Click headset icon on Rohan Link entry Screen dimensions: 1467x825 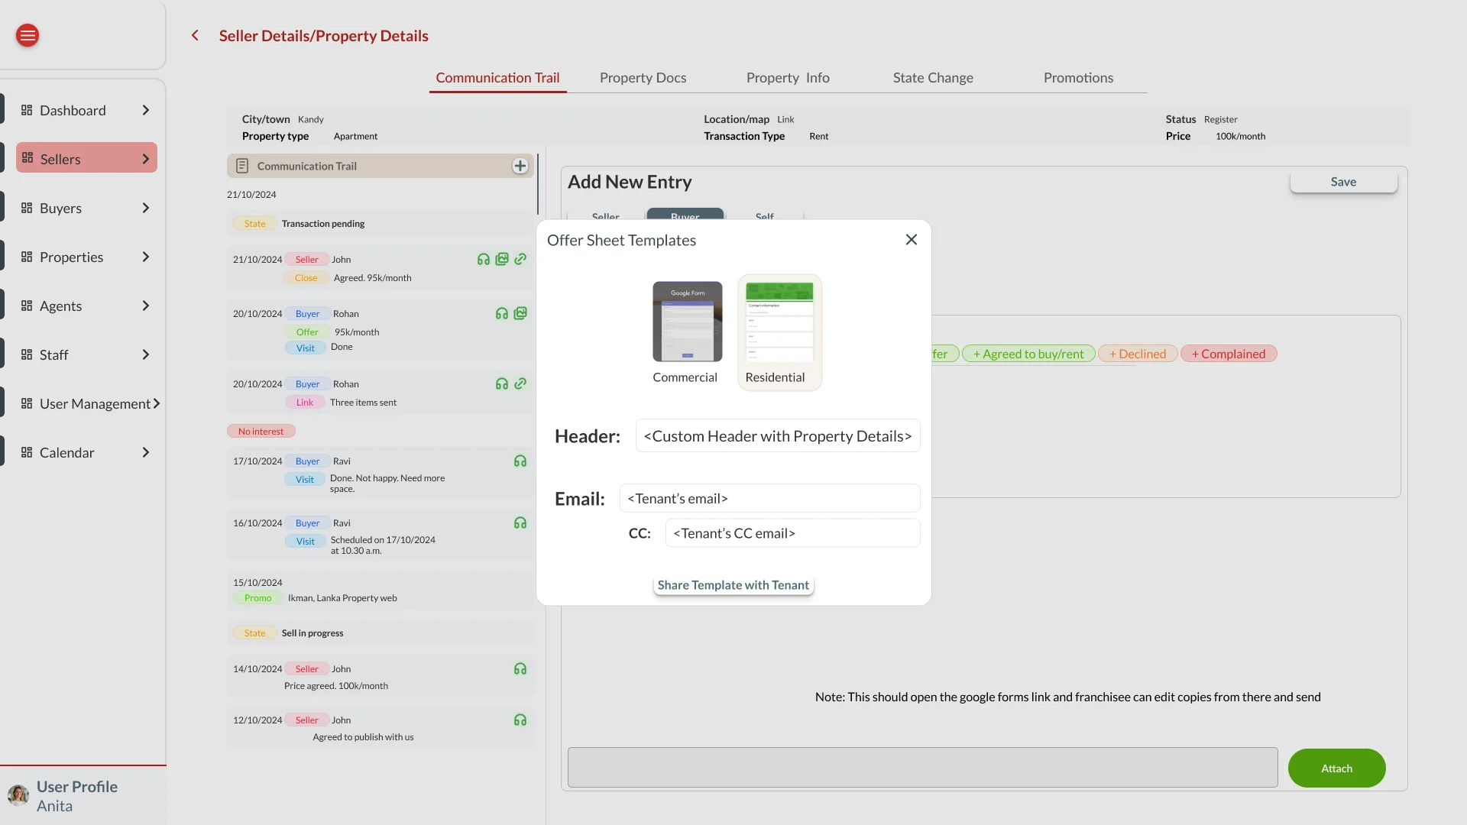[502, 383]
